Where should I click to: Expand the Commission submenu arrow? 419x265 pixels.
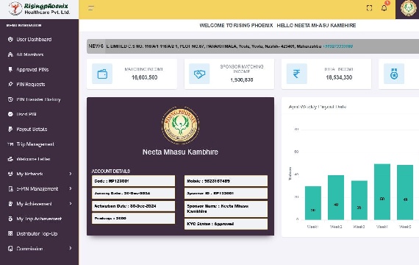pyautogui.click(x=71, y=248)
